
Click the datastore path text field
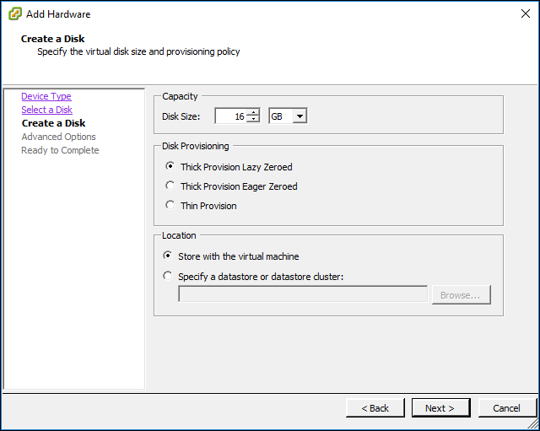[303, 294]
